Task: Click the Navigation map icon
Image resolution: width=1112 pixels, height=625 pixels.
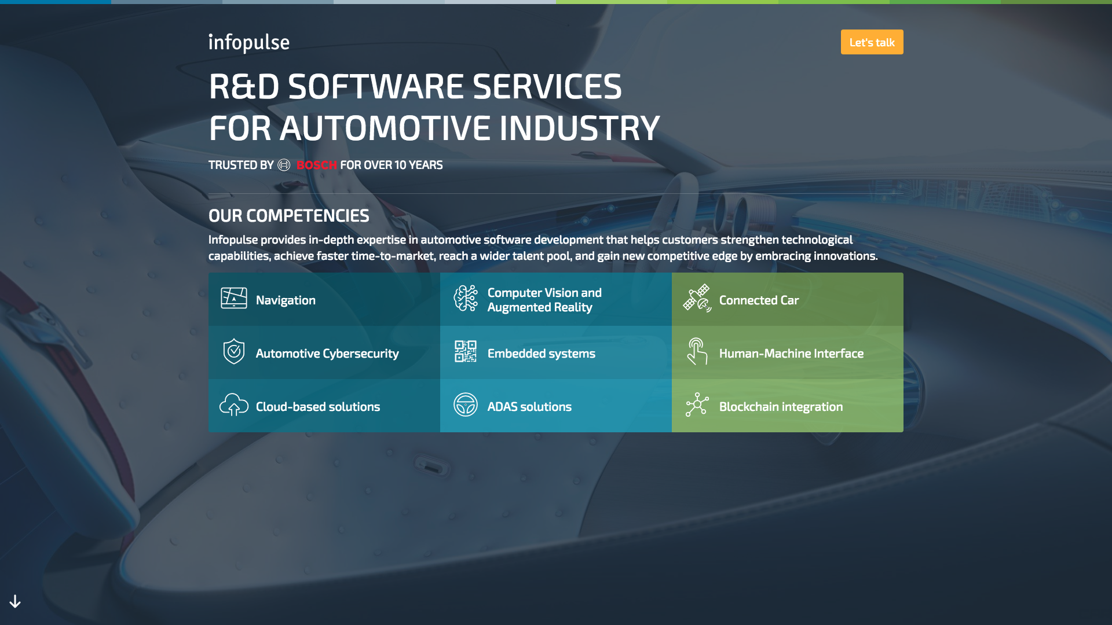Action: 234,299
